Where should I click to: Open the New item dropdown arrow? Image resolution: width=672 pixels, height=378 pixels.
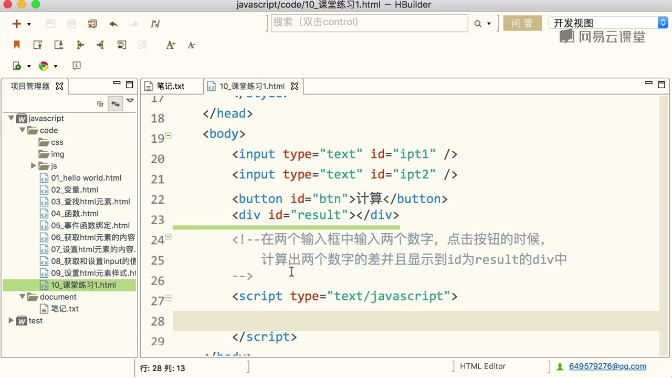click(x=29, y=24)
